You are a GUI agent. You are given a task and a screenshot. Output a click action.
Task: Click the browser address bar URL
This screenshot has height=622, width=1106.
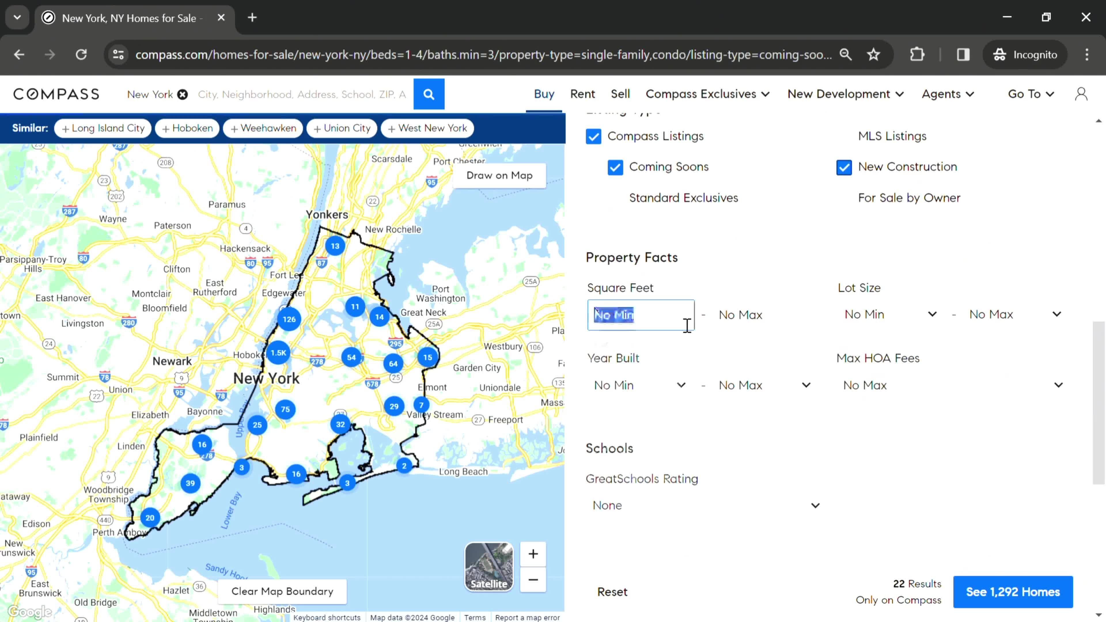point(484,54)
